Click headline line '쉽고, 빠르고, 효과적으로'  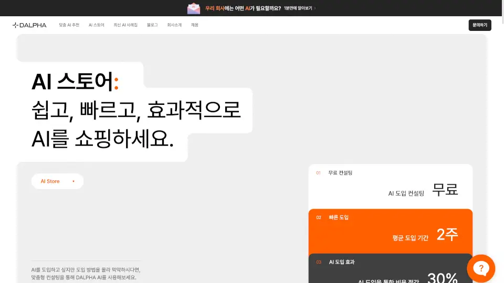[136, 110]
